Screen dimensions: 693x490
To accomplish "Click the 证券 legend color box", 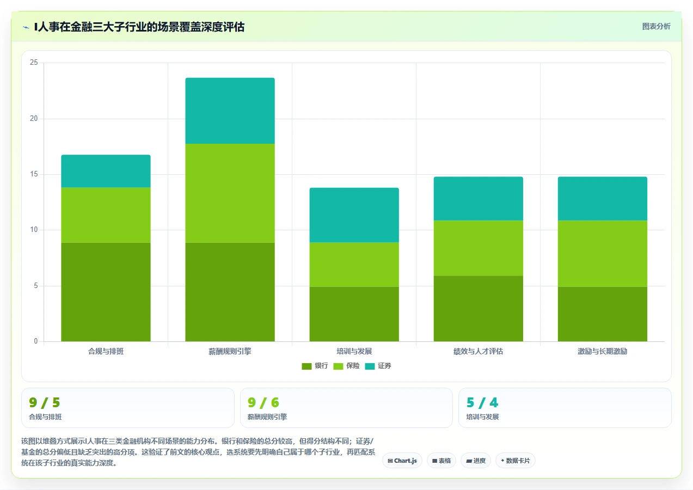I will [370, 366].
